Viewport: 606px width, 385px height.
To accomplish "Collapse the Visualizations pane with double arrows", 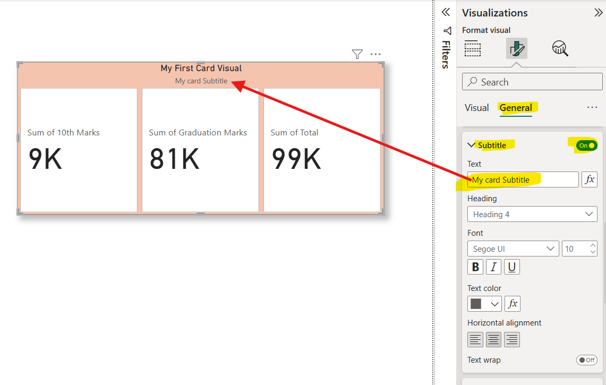I will pos(598,12).
